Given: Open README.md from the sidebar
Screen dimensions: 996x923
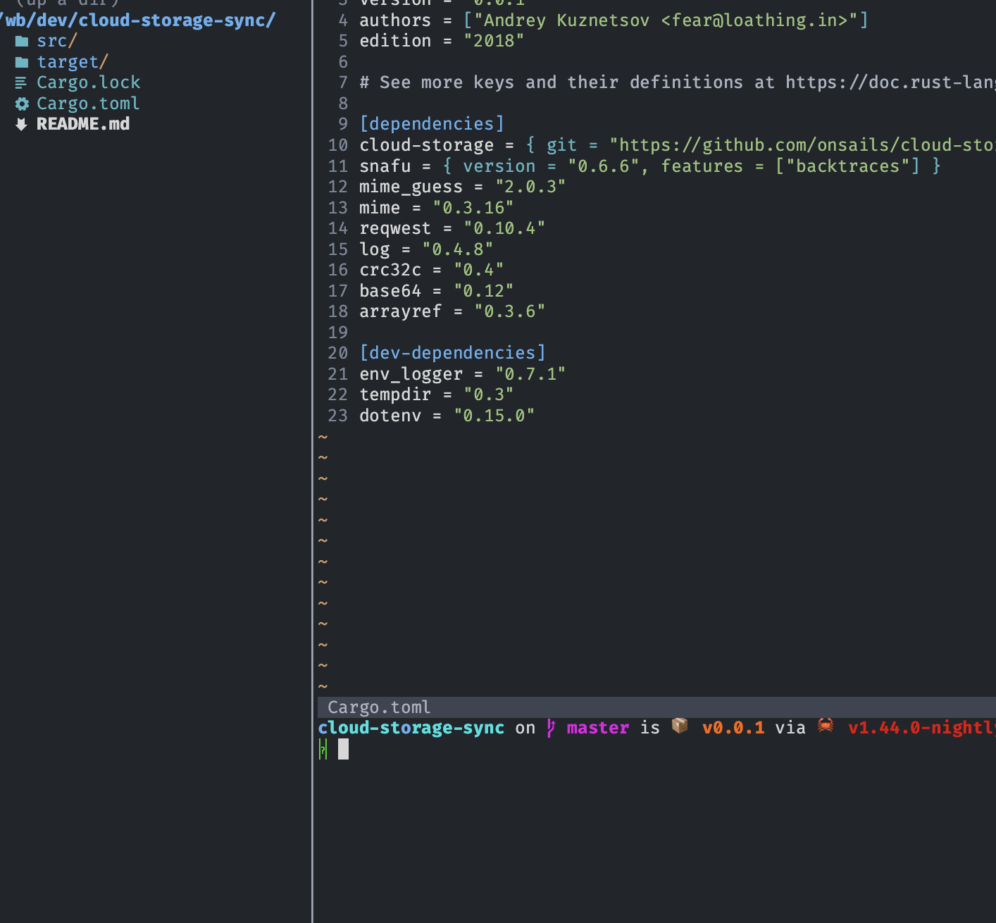Looking at the screenshot, I should pyautogui.click(x=83, y=124).
